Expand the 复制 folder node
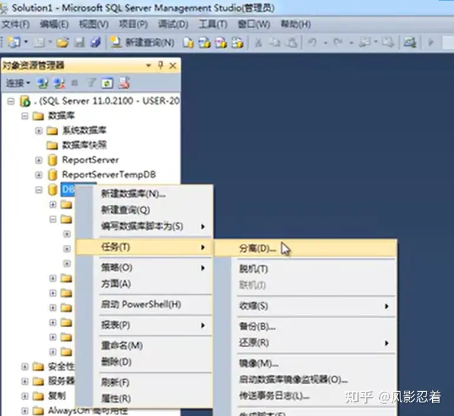 tap(25, 396)
